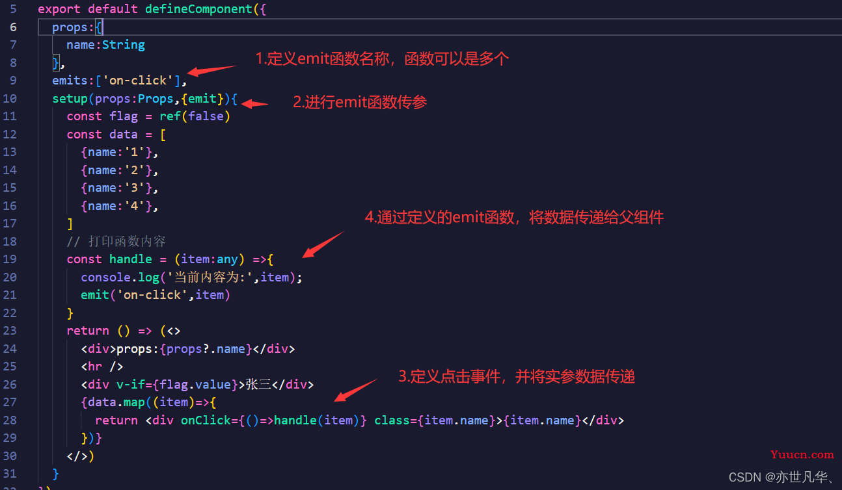This screenshot has height=490, width=842.
Task: Click the text '张三' in div
Action: tap(258, 385)
